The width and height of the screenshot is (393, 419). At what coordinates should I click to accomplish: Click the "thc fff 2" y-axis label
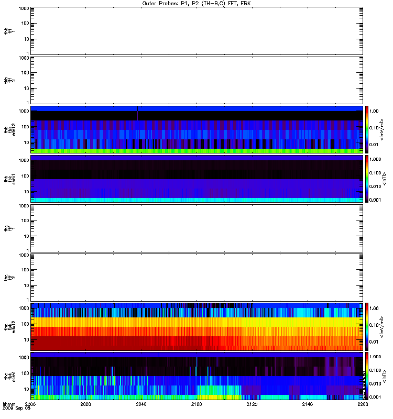(10, 278)
